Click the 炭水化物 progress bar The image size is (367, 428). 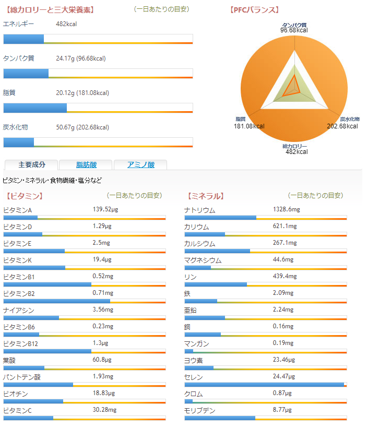point(98,142)
